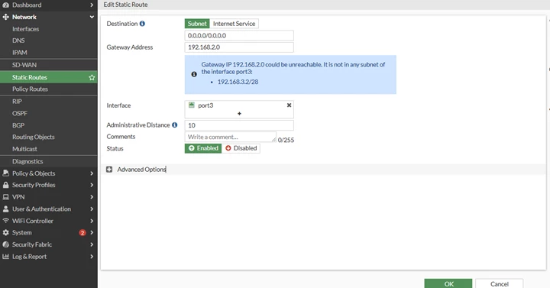Expand the System menu chevron
The image size is (550, 288).
click(92, 232)
